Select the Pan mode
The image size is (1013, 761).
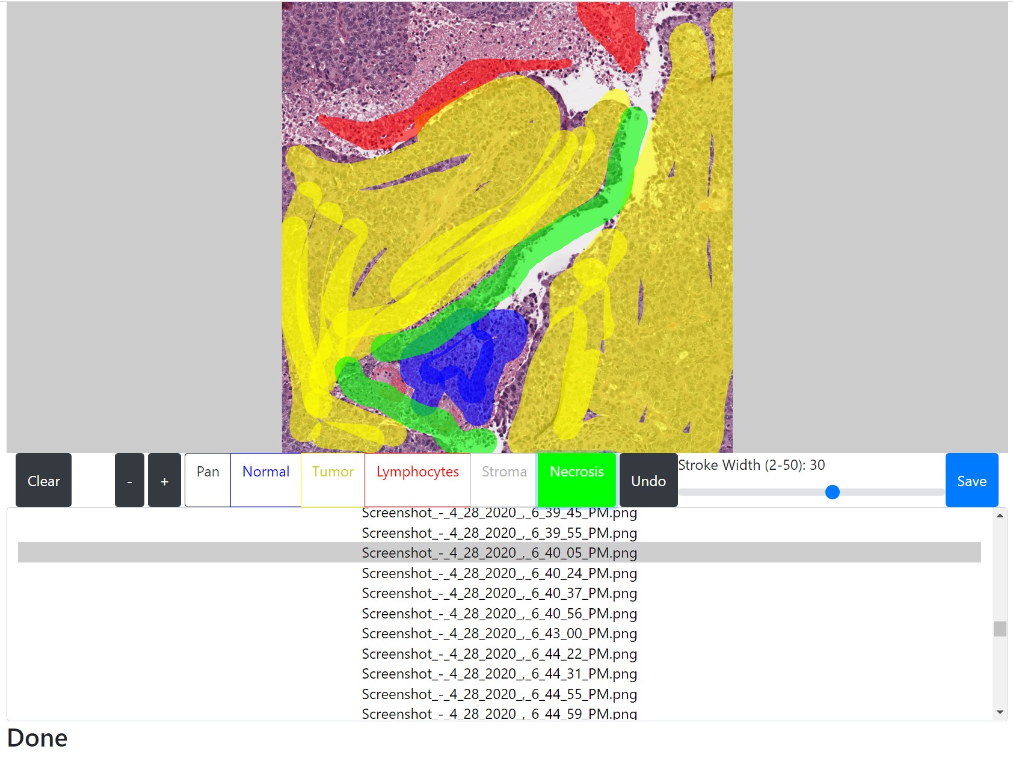click(x=208, y=480)
